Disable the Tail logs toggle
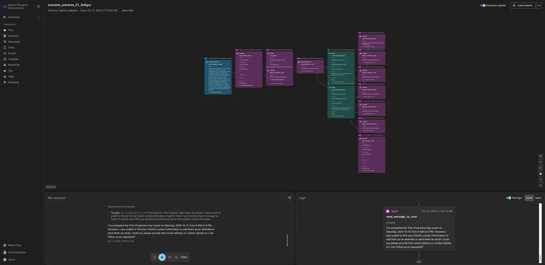 (x=509, y=198)
